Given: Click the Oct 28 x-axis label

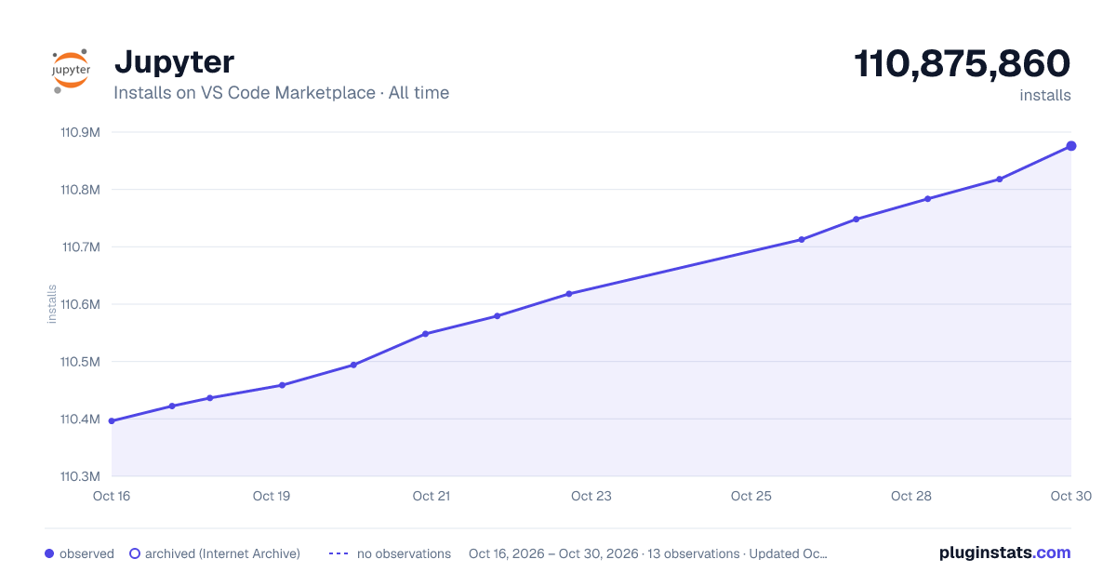Looking at the screenshot, I should tap(911, 496).
